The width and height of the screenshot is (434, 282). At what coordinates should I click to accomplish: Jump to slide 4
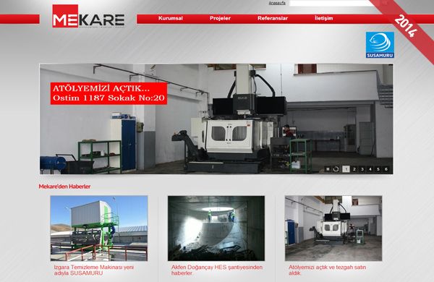[370, 169]
